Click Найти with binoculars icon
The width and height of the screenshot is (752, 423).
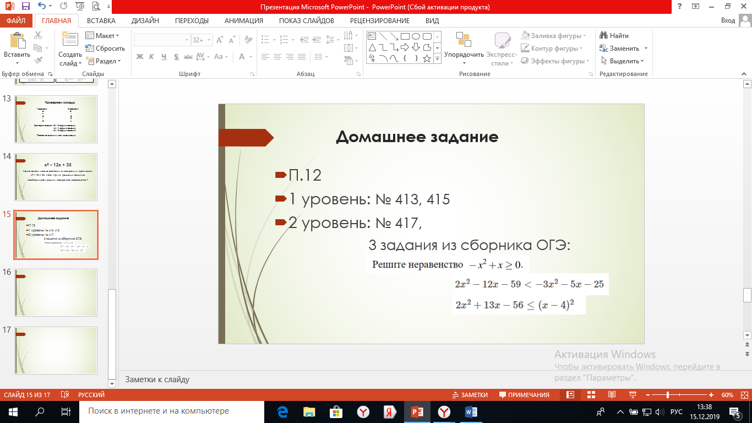614,35
